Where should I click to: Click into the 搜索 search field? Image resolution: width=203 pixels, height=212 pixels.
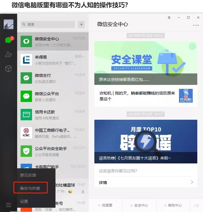[48, 25]
